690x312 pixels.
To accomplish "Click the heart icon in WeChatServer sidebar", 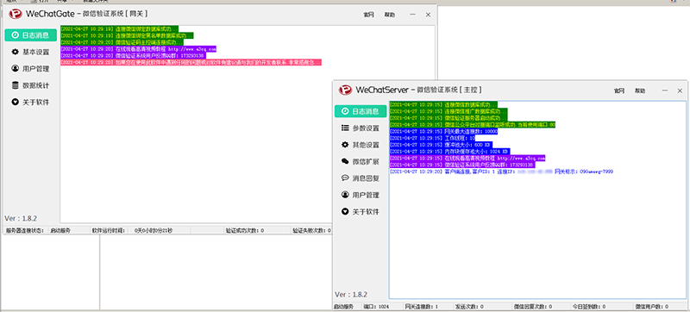I will (346, 211).
